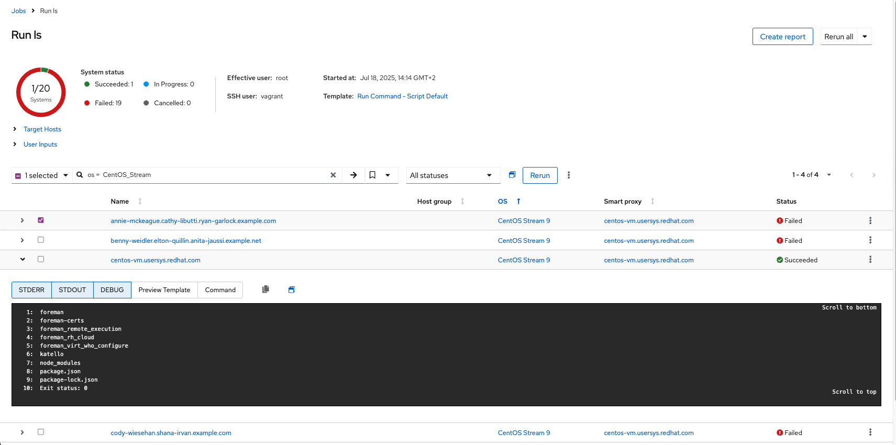Collapse the centos-vm.usersys.redhat.com row
Viewport: 896px width, 445px height.
(23, 260)
